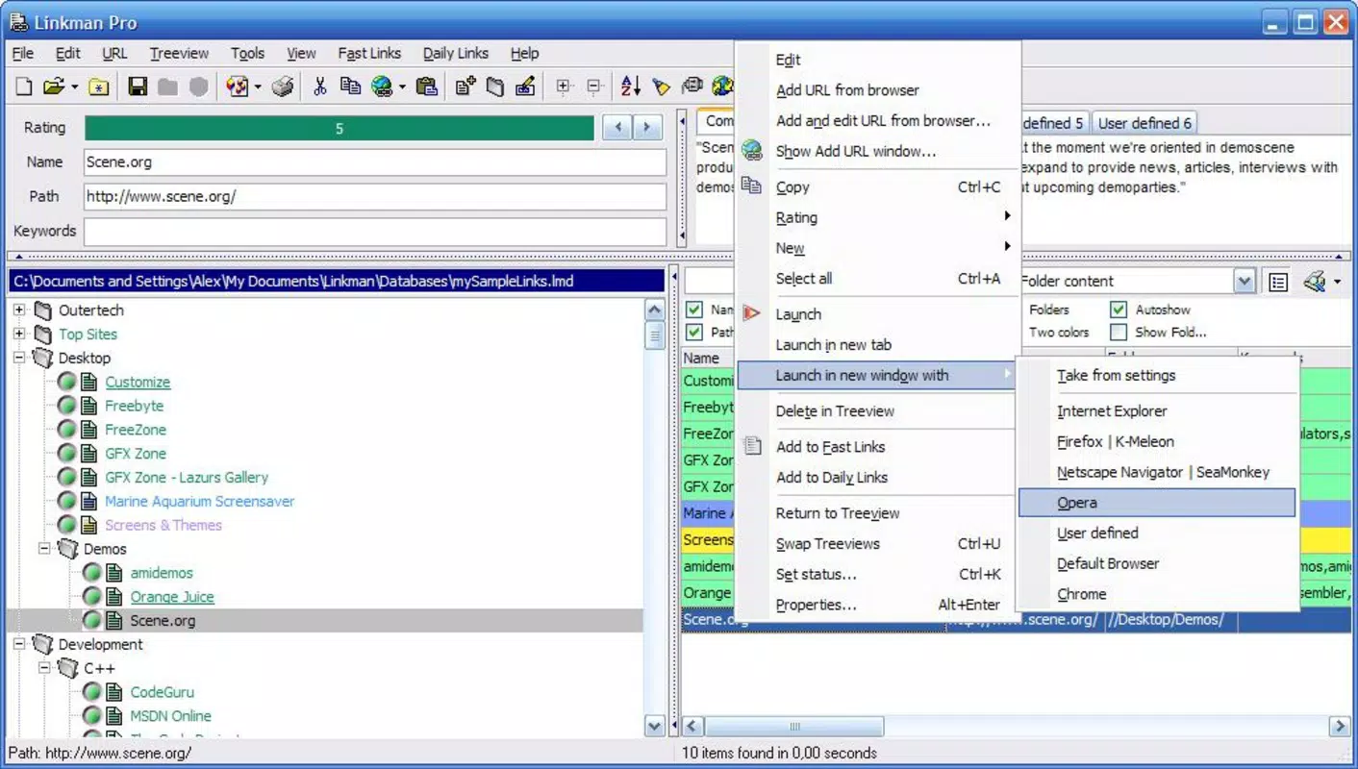Open the Customize link in tree
1358x769 pixels.
pos(138,382)
